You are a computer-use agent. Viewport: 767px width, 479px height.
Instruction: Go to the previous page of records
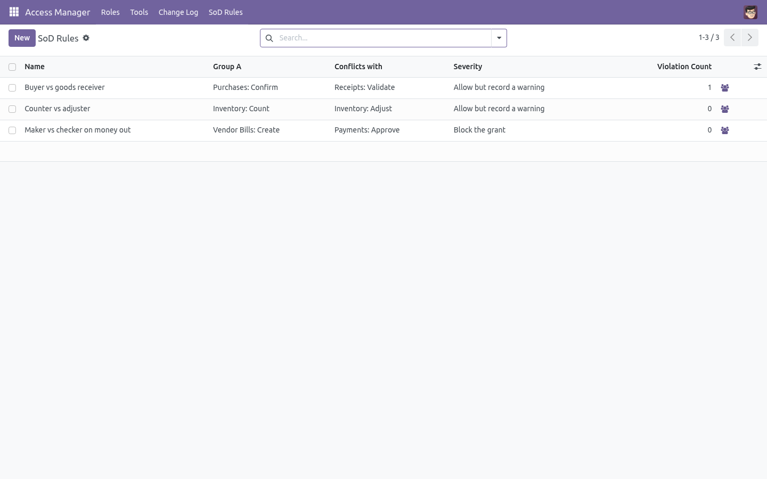(732, 37)
